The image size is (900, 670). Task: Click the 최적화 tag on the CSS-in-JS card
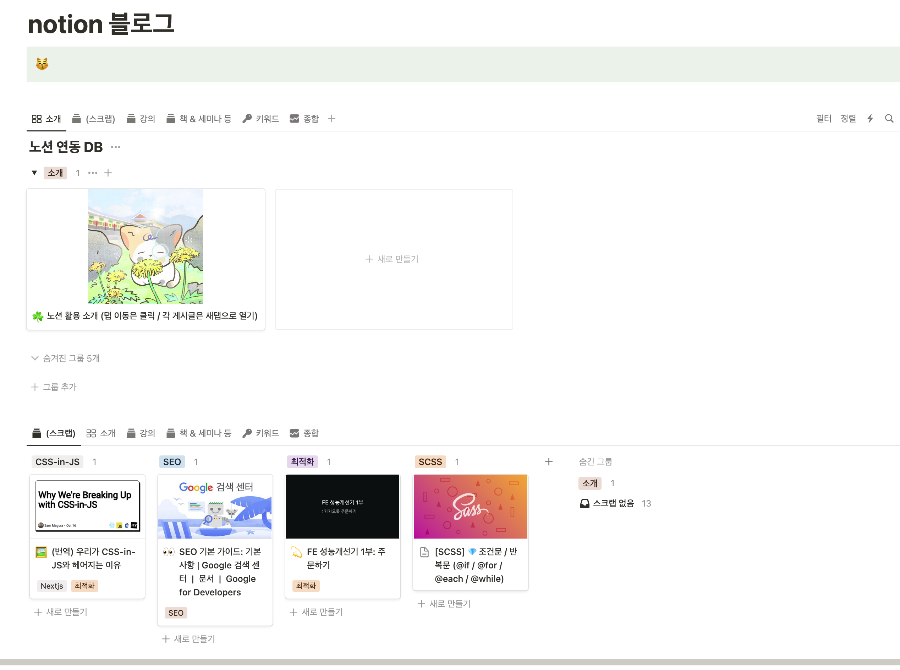(84, 586)
